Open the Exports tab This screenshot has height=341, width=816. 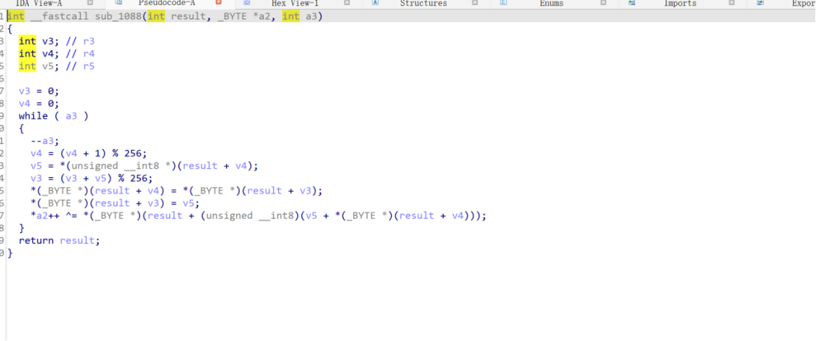(x=803, y=3)
